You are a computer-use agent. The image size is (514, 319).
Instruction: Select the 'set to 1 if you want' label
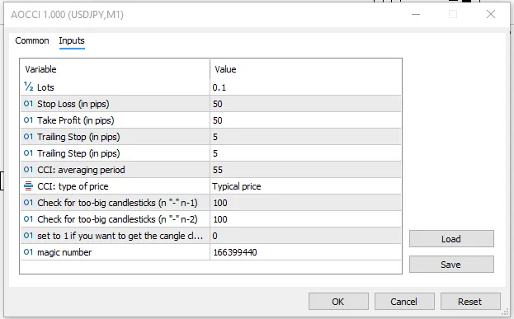[120, 236]
